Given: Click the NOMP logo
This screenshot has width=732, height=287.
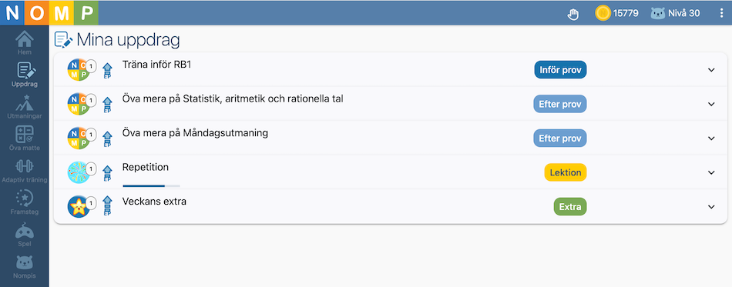Looking at the screenshot, I should (49, 13).
